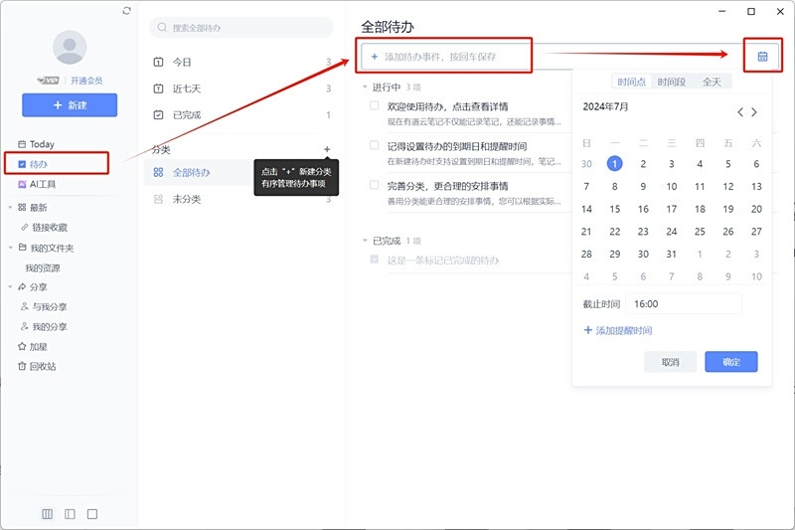Open 加星 starred items
This screenshot has height=530, width=795.
tap(33, 346)
